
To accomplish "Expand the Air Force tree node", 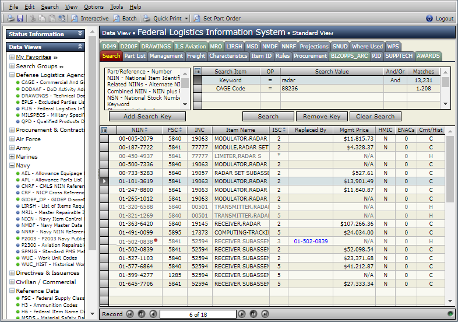I will click(12, 139).
